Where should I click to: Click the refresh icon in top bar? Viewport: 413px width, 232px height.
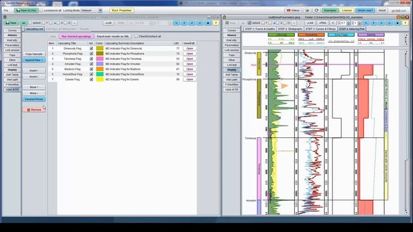click(x=317, y=10)
